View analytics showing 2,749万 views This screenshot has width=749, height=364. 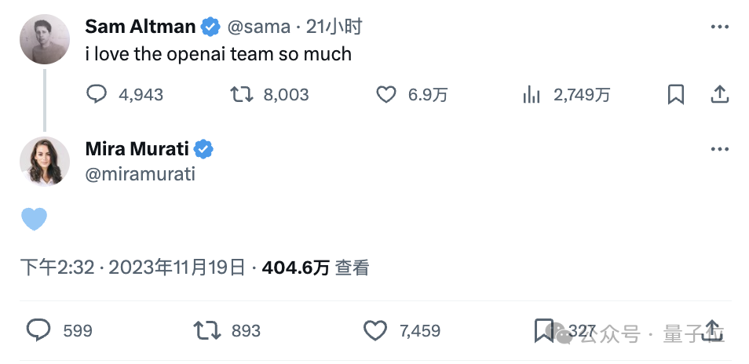(532, 94)
